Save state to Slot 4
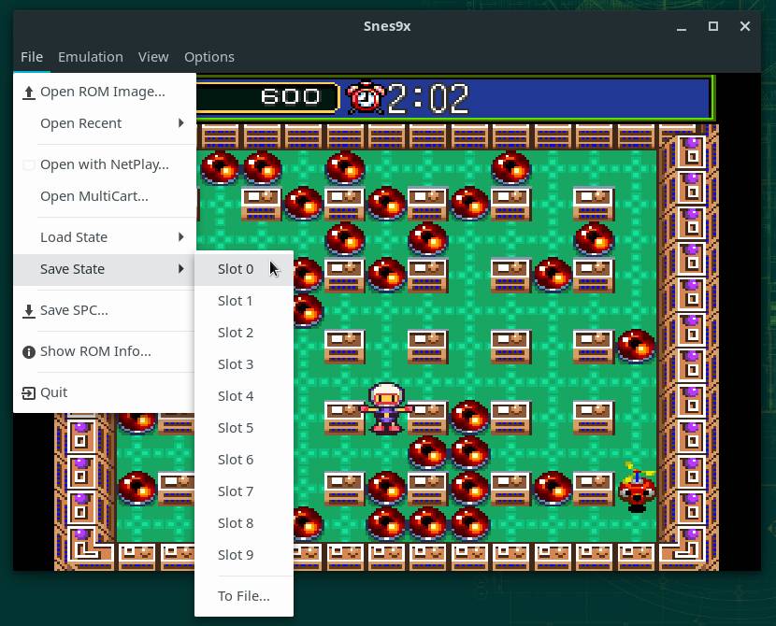Screen dimensions: 776x626 [244, 396]
